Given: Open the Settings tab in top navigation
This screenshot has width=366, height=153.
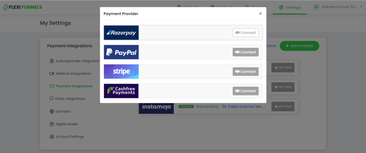Looking at the screenshot, I should pyautogui.click(x=290, y=8).
